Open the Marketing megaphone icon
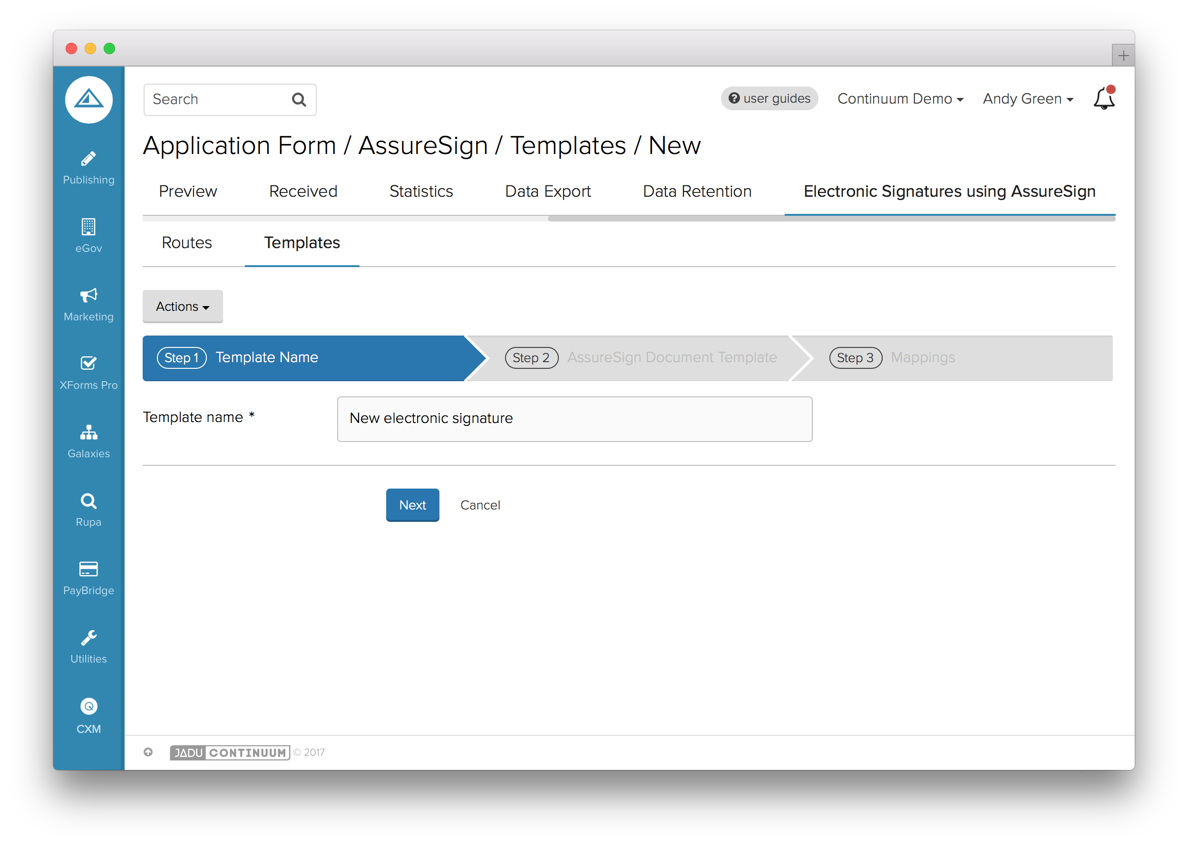The image size is (1188, 846). click(x=88, y=295)
